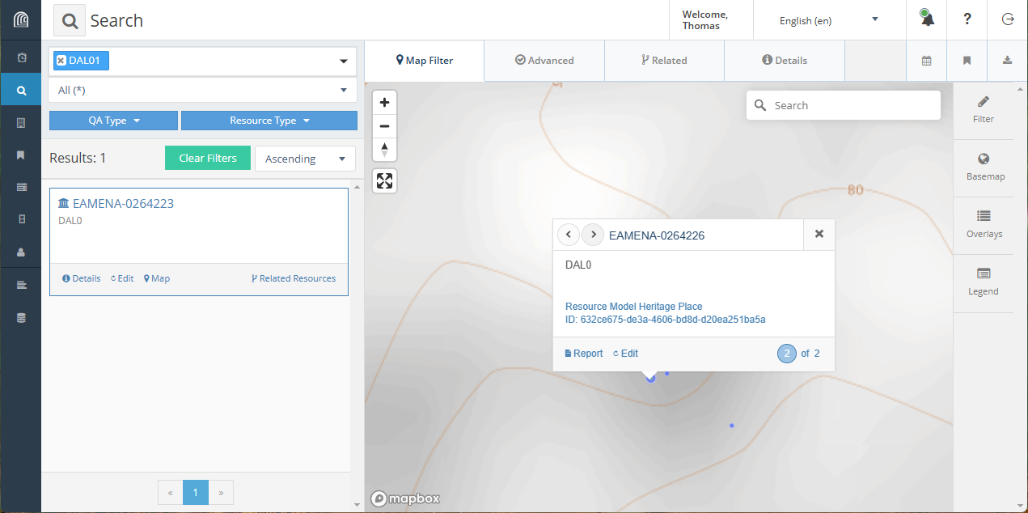Viewport: 1028px width, 513px height.
Task: Click inside the map Search field
Action: click(844, 105)
